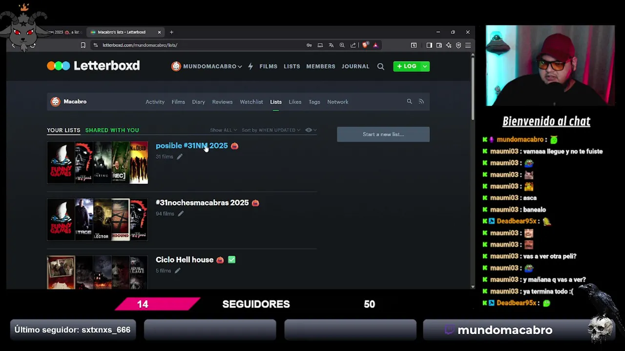Click the zoom magnifier icon in address bar
Image resolution: width=625 pixels, height=351 pixels.
pyautogui.click(x=342, y=45)
